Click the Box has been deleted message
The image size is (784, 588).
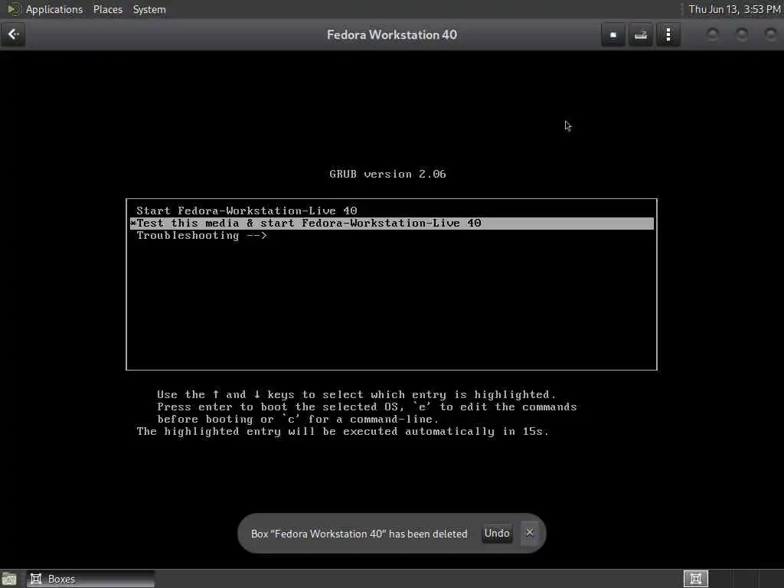point(359,534)
